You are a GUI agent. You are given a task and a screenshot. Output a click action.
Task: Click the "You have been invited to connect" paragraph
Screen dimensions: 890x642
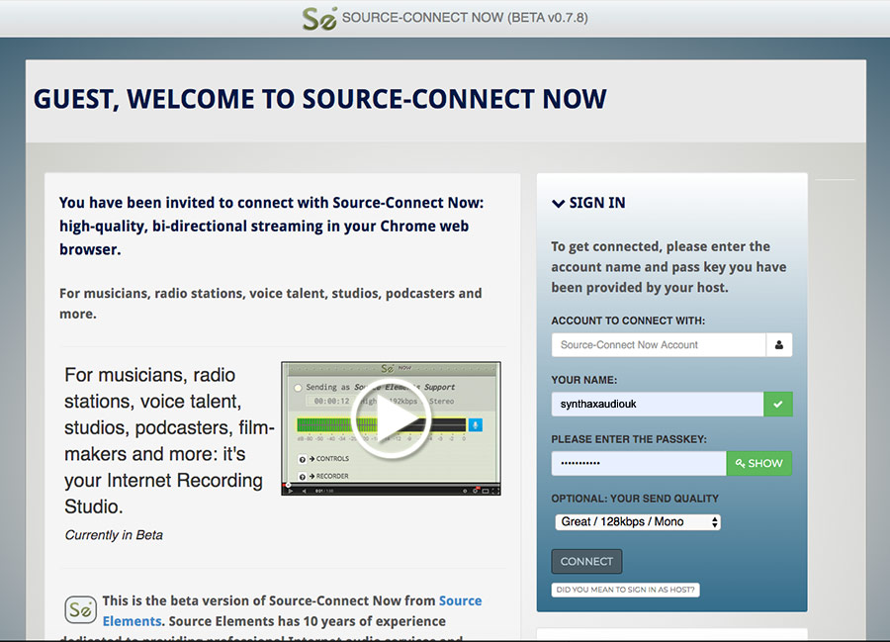271,226
